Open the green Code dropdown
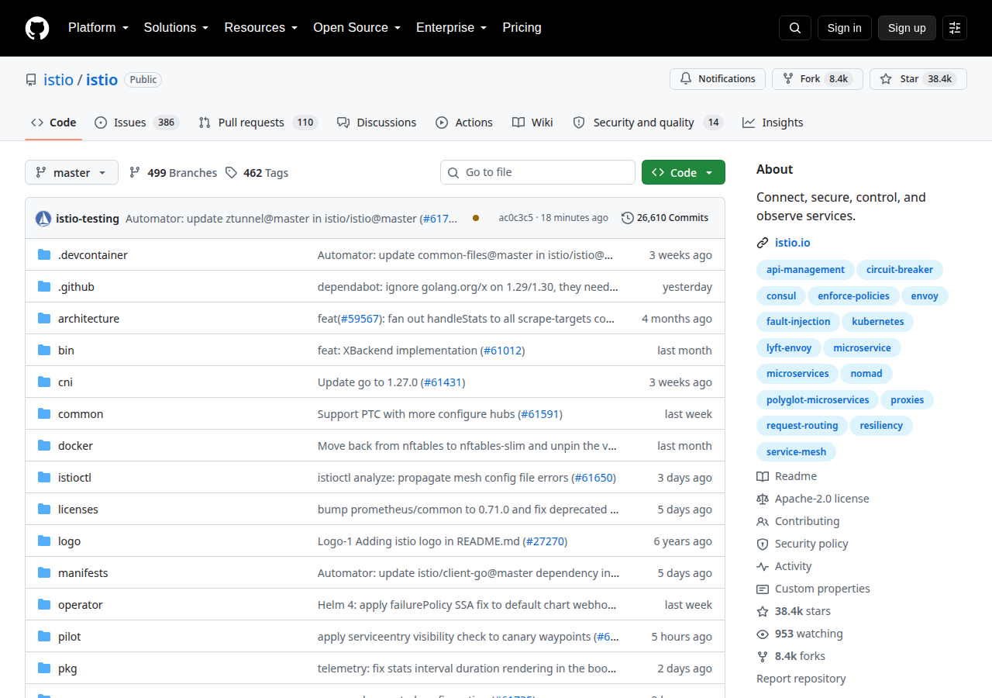This screenshot has width=992, height=698. 684,172
